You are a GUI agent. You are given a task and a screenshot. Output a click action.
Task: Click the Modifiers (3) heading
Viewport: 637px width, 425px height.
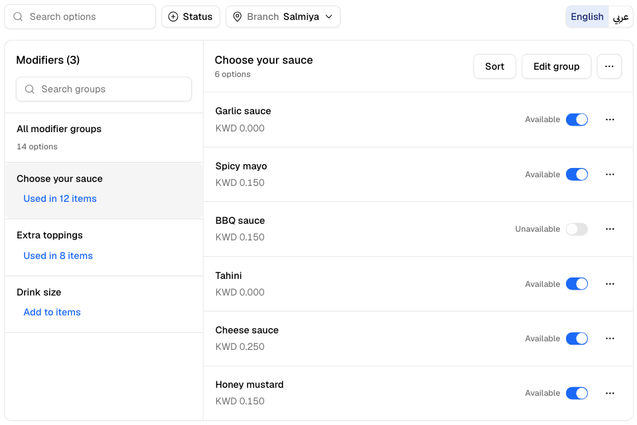tap(48, 60)
